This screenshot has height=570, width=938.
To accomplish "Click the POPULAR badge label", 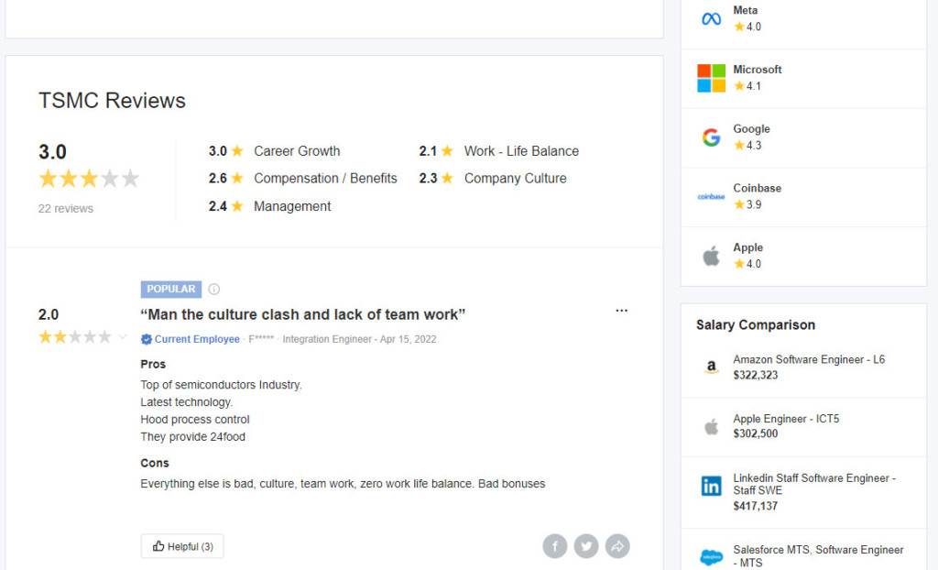I will pyautogui.click(x=171, y=290).
